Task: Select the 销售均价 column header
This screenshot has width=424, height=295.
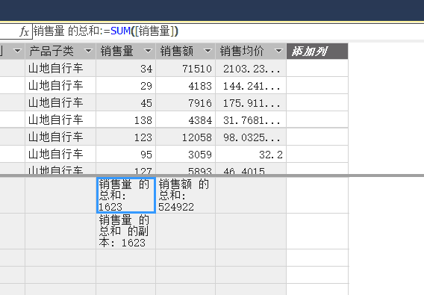Action: pos(251,51)
